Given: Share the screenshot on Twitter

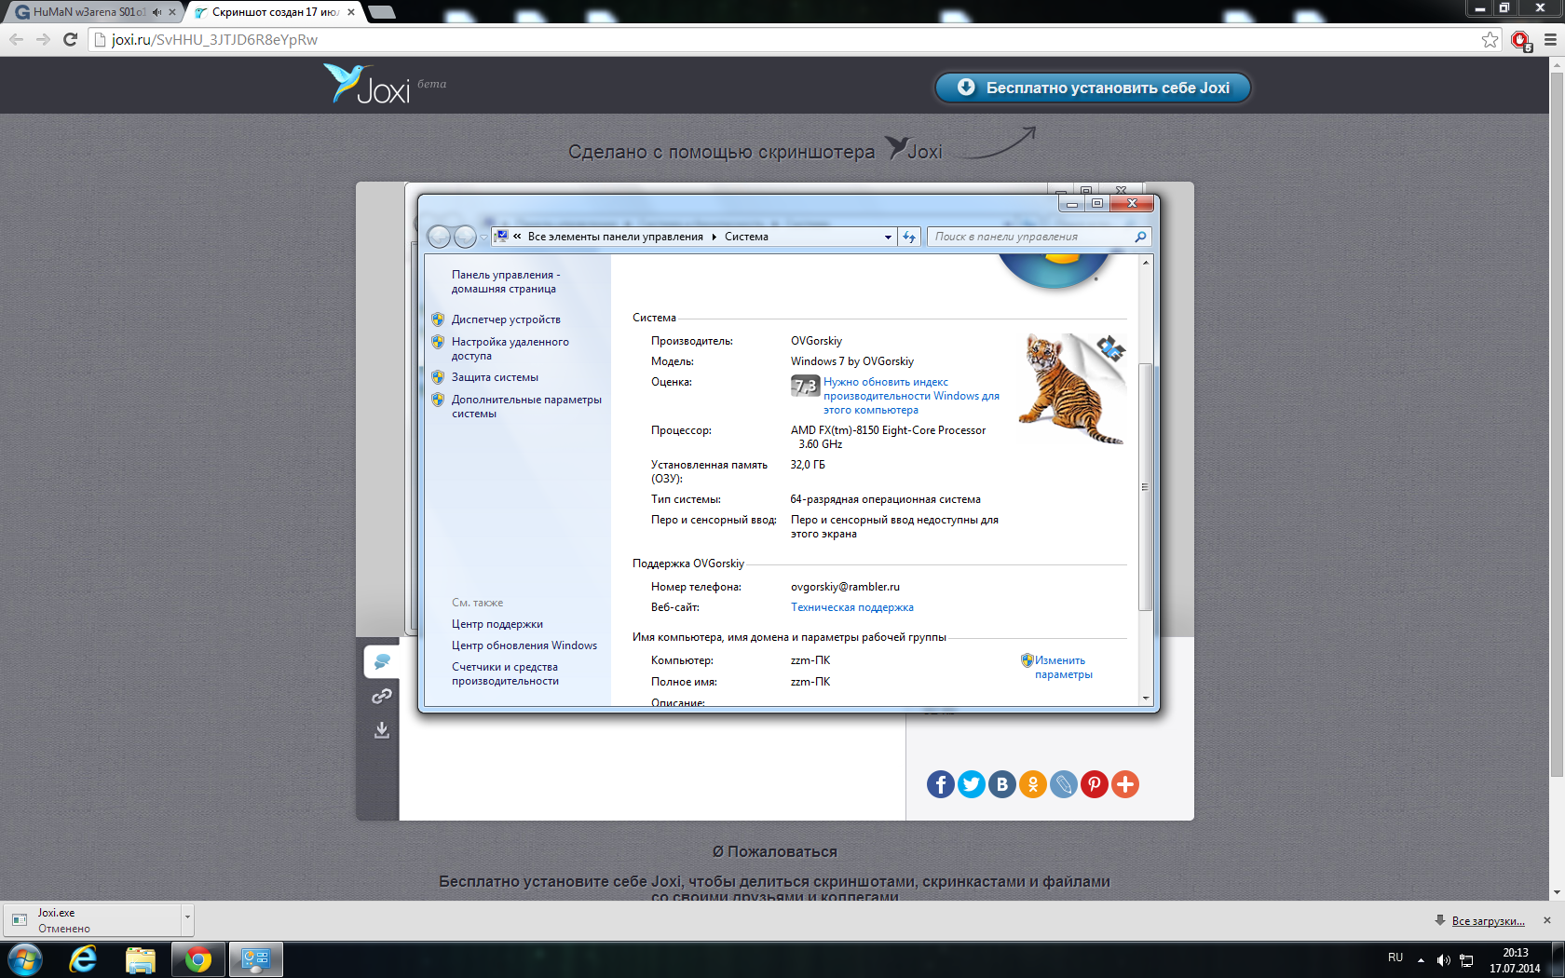Looking at the screenshot, I should pyautogui.click(x=972, y=784).
